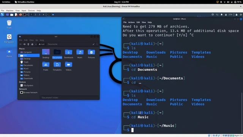Expand terminal launcher dropdown arrow in panel

(x=27, y=14)
